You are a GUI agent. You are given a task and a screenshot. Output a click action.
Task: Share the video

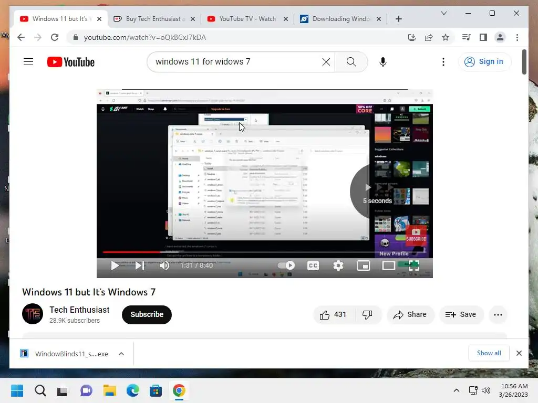(410, 315)
